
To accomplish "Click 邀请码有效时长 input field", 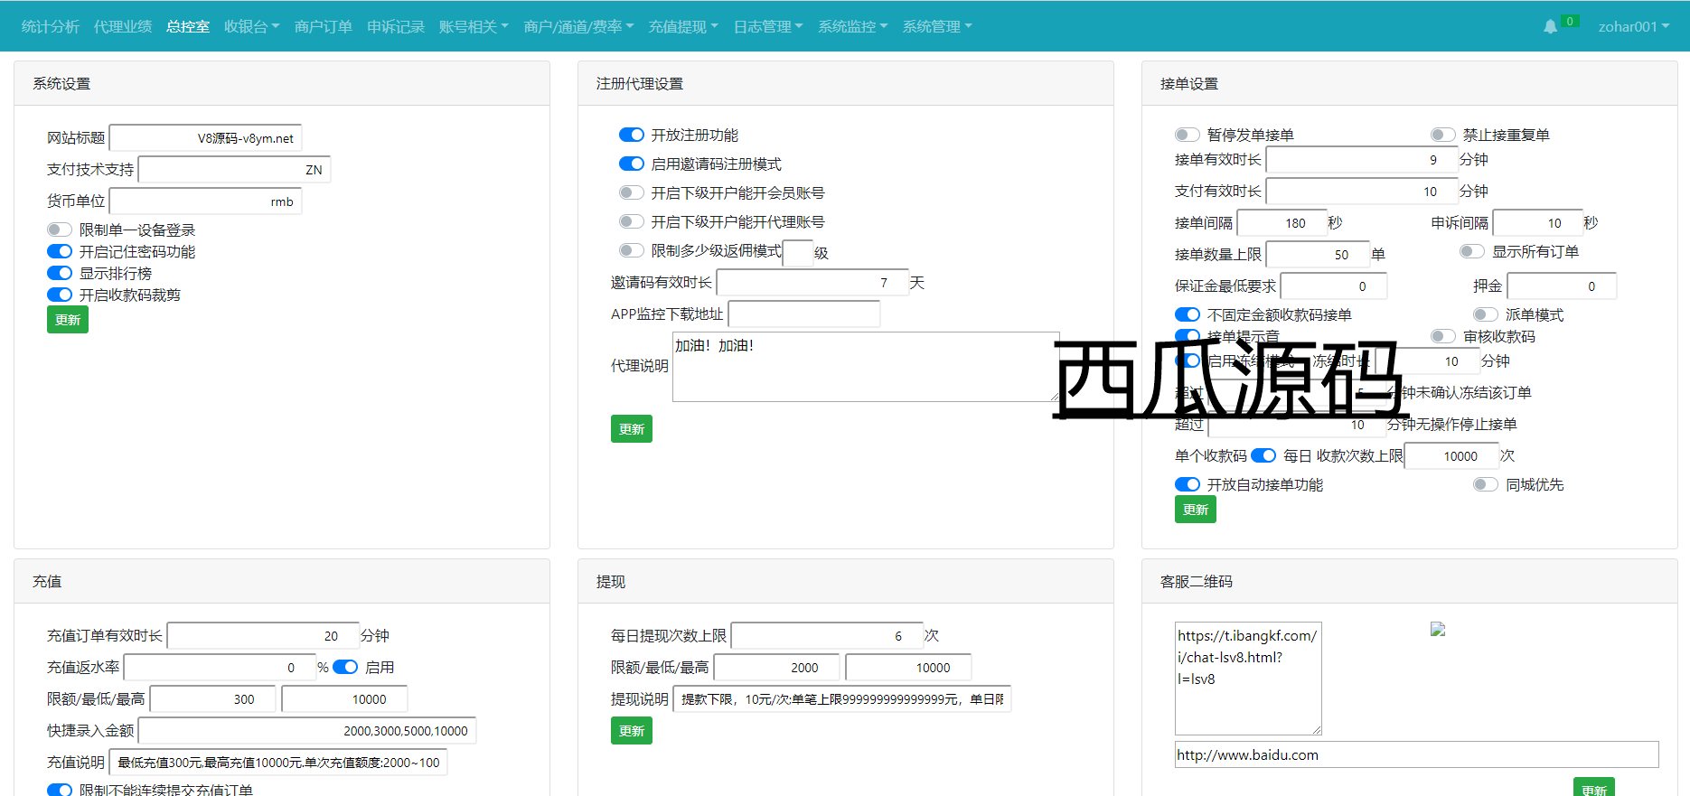I will [812, 283].
